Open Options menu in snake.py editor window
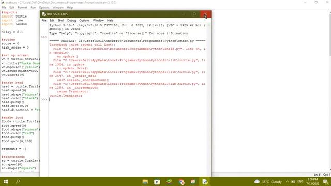This screenshot has width=331, height=186. 44,7
